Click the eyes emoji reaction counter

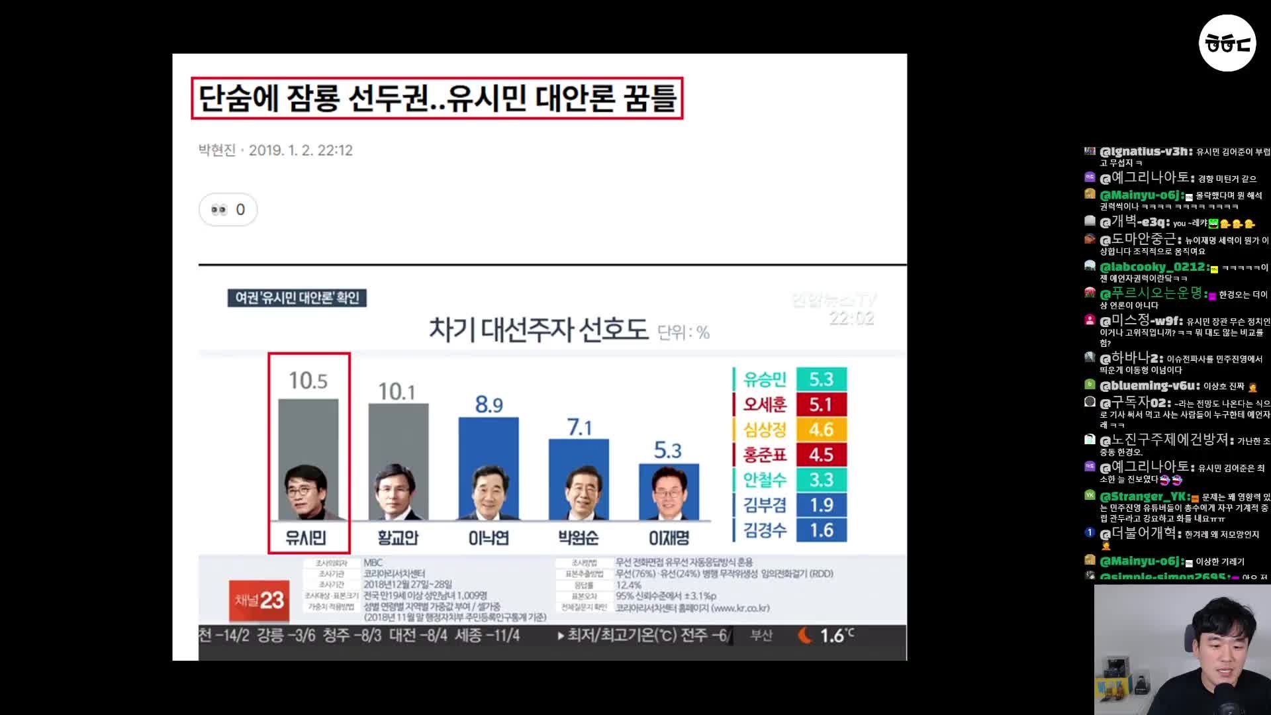(x=228, y=210)
